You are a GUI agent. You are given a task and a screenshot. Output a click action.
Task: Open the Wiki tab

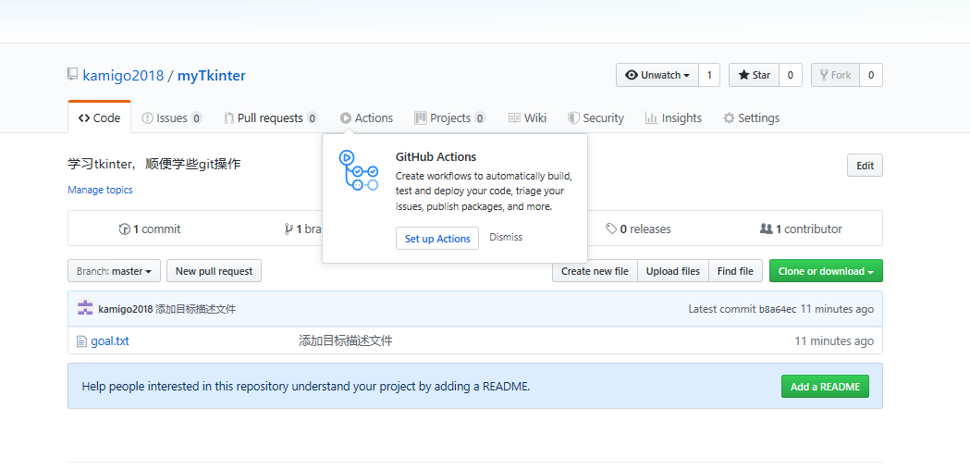pos(527,117)
